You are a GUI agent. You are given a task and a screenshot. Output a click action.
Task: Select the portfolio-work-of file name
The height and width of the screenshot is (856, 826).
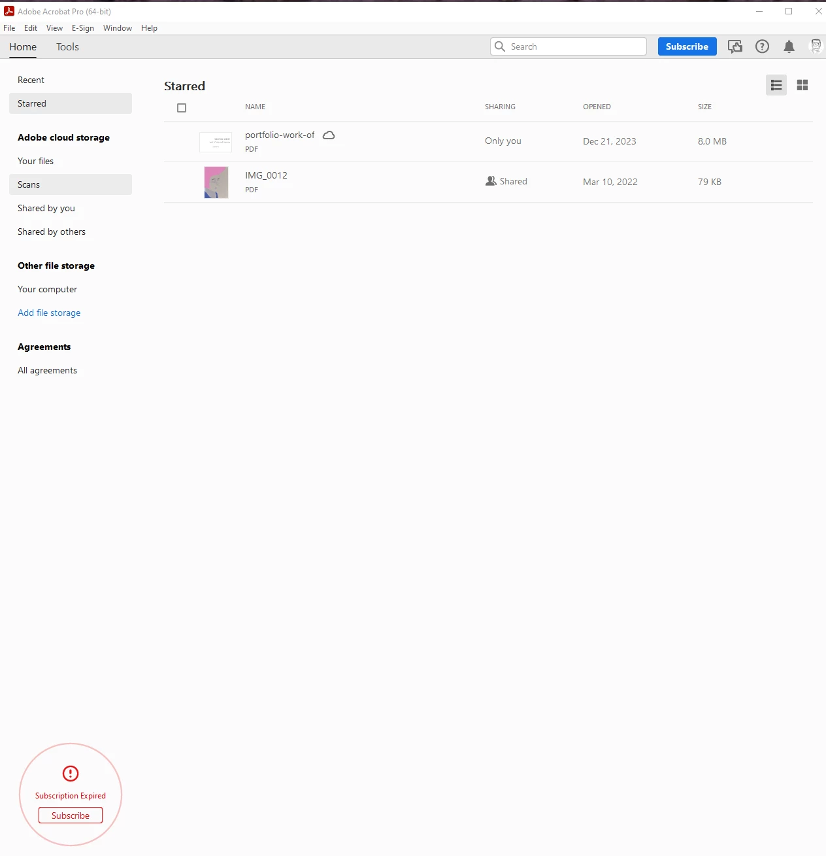tap(280, 135)
